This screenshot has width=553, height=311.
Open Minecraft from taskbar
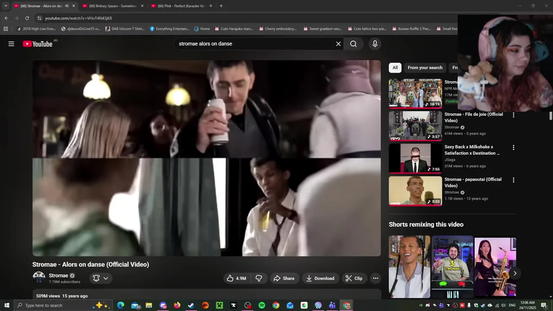click(x=219, y=305)
